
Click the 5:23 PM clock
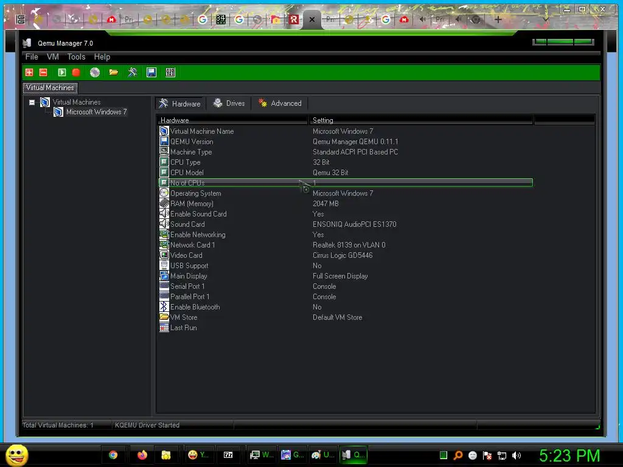click(569, 455)
